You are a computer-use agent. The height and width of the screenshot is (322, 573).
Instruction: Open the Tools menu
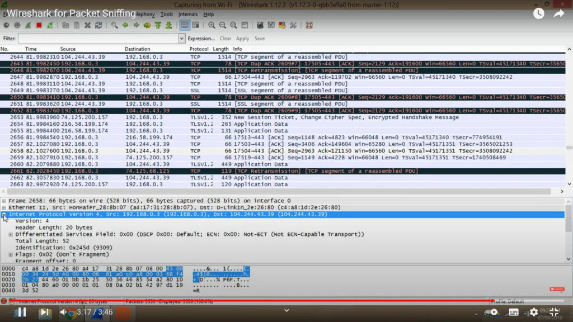point(167,14)
